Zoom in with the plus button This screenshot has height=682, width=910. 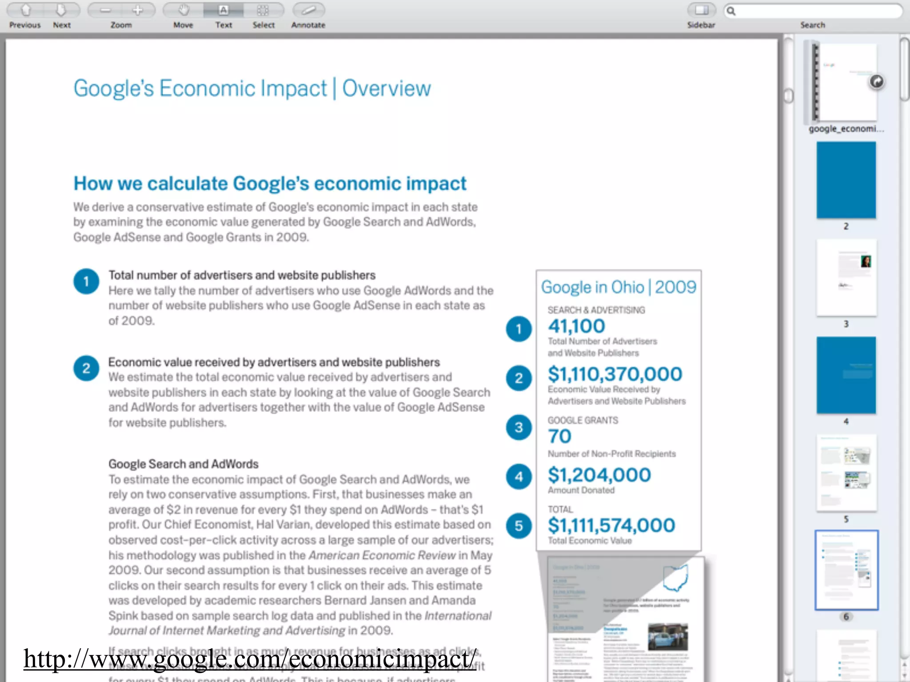pos(138,10)
